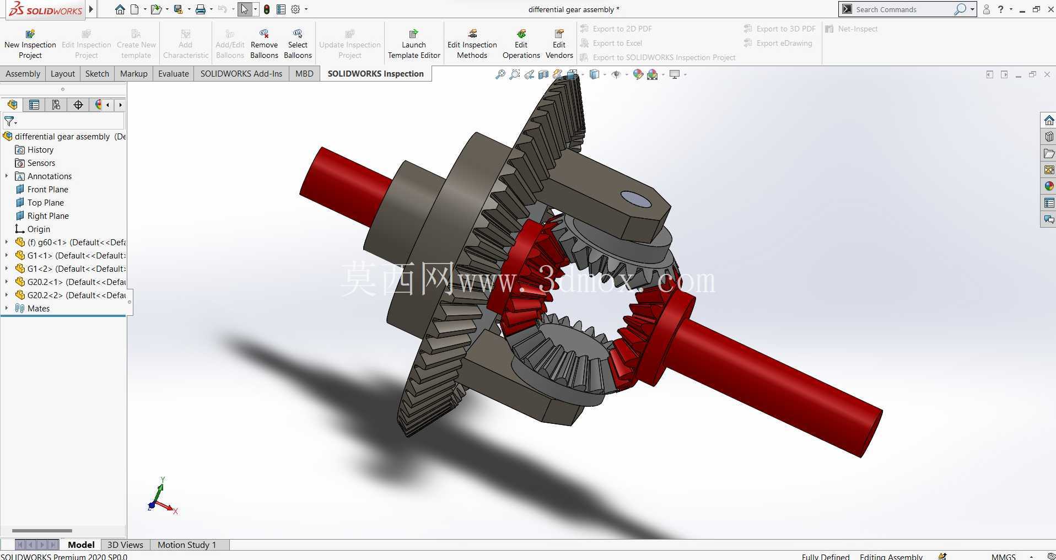Click MMGS units in status bar
Screen dimensions: 1056x560
[x=1003, y=556]
